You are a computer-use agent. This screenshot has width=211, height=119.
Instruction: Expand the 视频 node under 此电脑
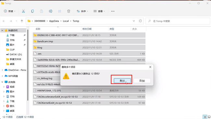[x=4, y=87]
